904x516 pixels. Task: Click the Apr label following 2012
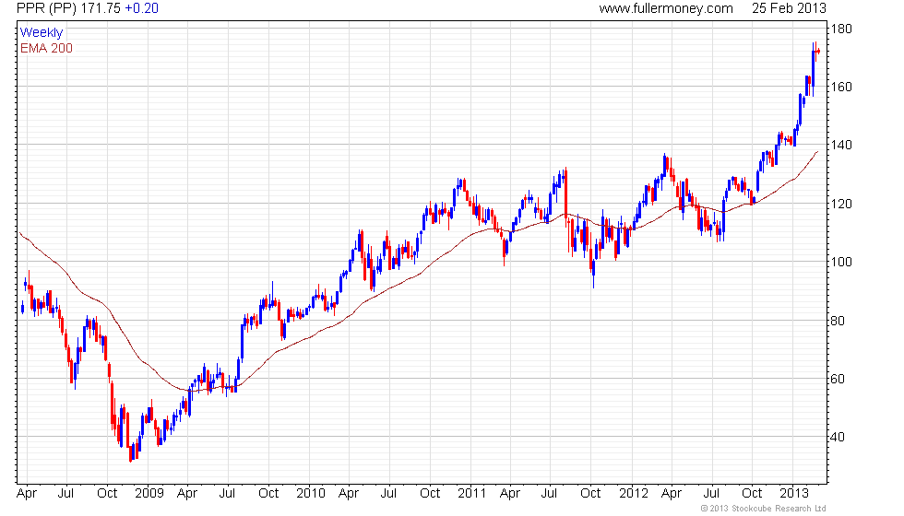pos(672,494)
